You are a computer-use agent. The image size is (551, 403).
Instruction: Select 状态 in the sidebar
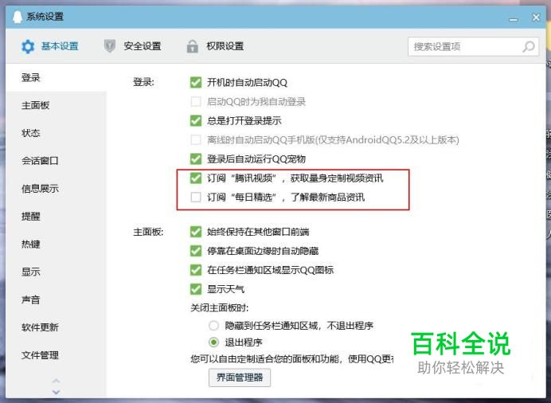tap(56, 133)
